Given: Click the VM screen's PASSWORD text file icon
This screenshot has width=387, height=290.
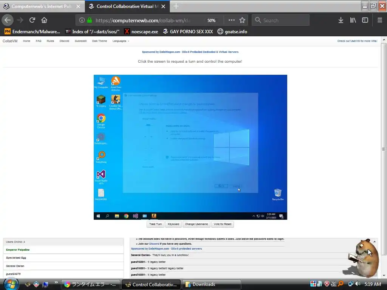Looking at the screenshot, I should pos(101,194).
